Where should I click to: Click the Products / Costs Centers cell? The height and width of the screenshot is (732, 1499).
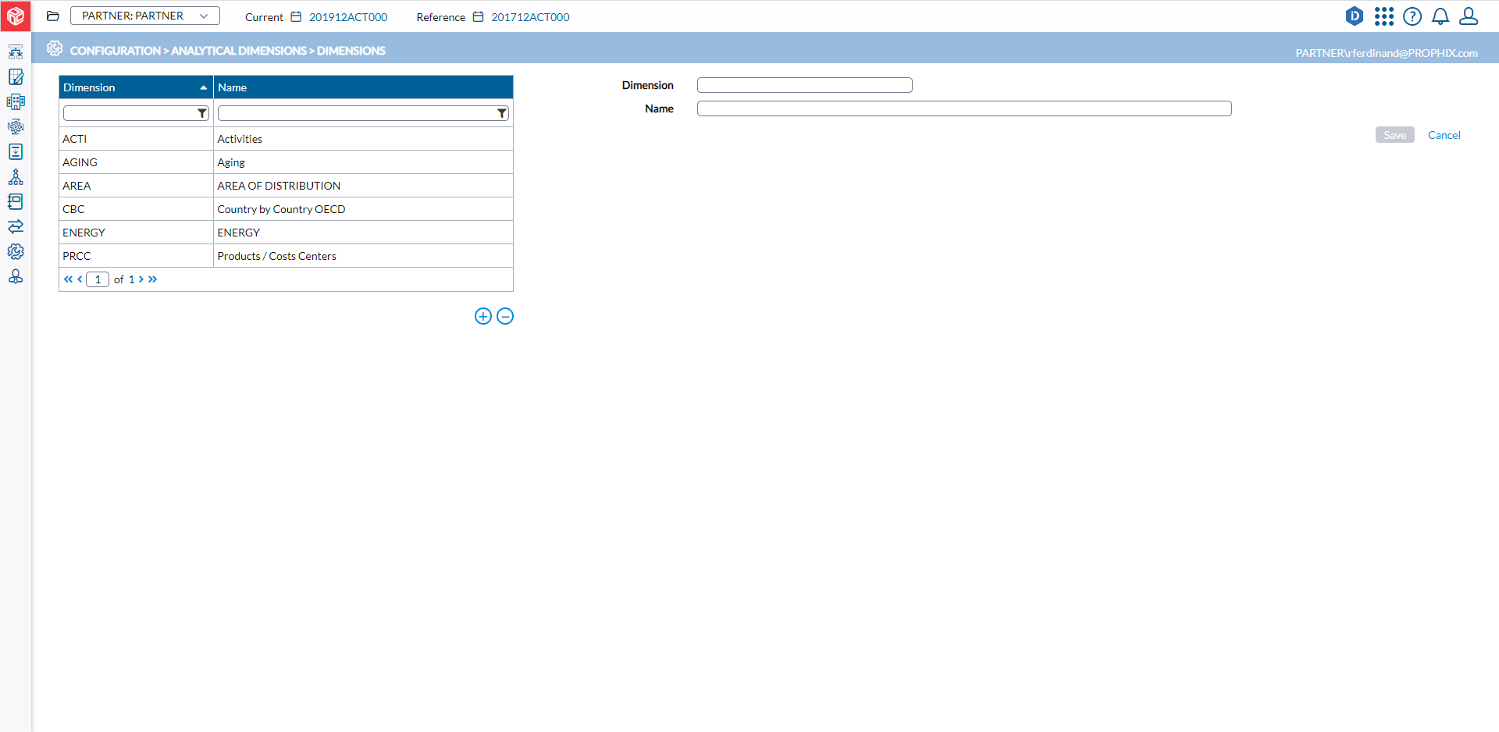(x=363, y=256)
